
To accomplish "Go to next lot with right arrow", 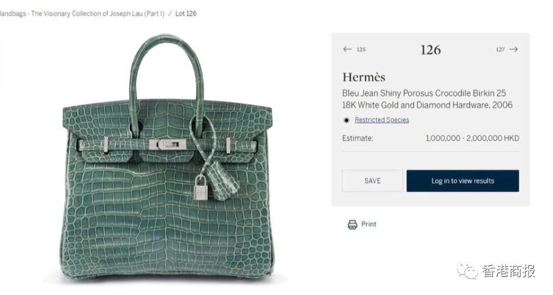I will (514, 49).
